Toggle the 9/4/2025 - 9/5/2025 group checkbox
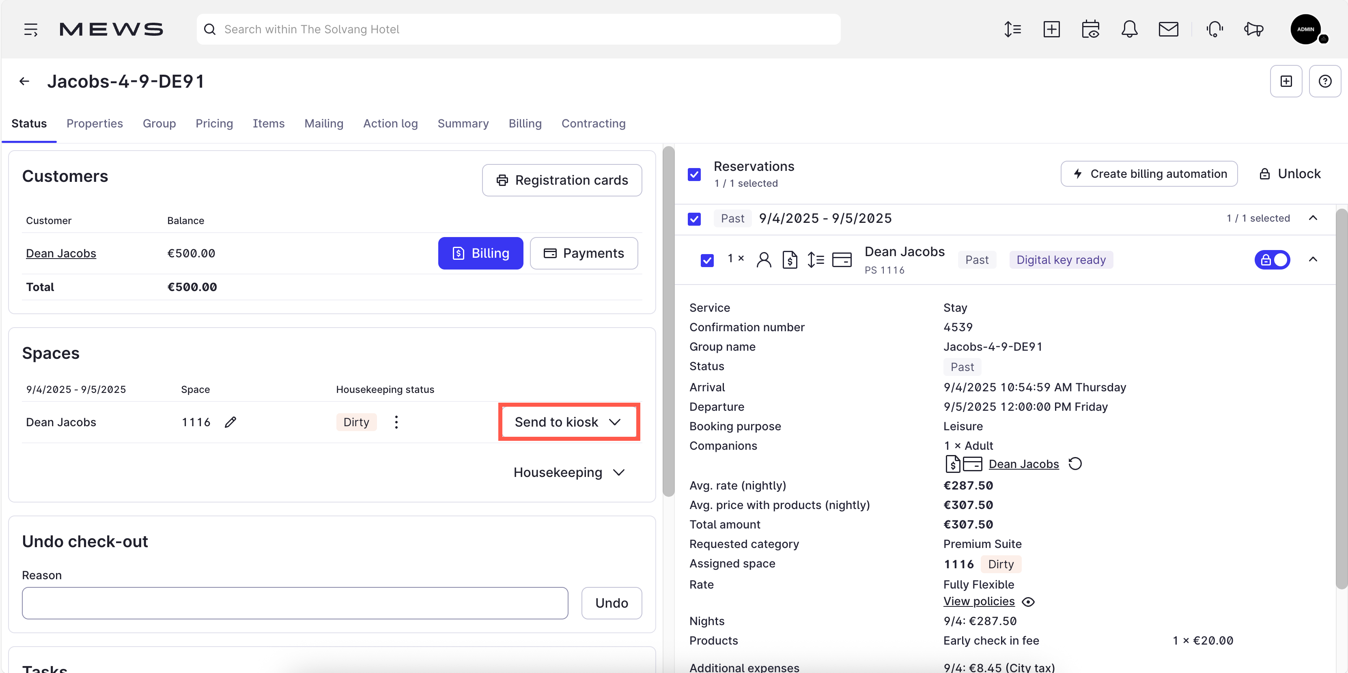 point(694,219)
